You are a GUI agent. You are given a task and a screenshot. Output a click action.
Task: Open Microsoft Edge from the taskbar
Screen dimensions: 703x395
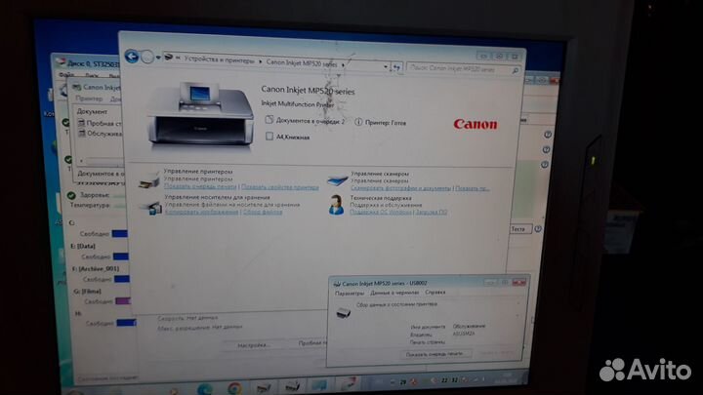[205, 389]
